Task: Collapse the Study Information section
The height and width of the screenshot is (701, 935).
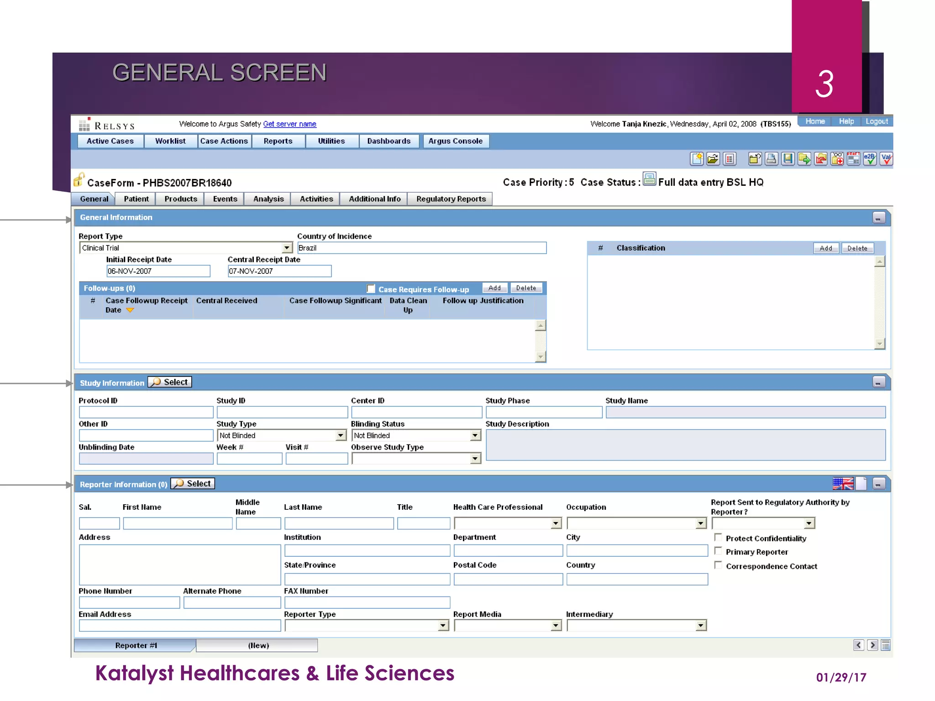Action: click(x=878, y=382)
